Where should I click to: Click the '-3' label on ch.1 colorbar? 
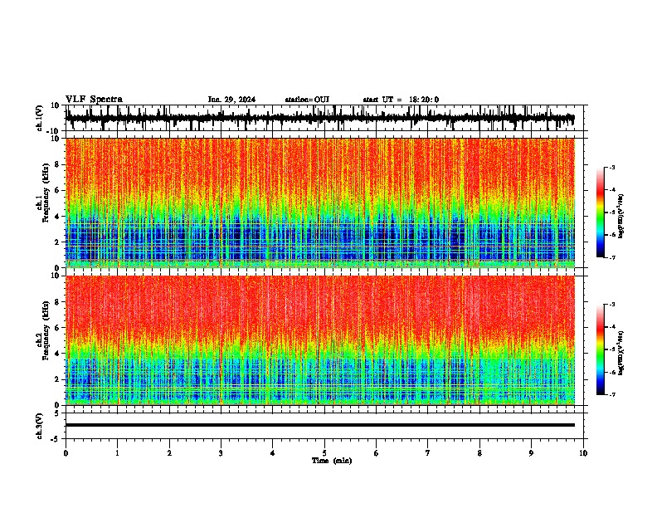pos(612,167)
